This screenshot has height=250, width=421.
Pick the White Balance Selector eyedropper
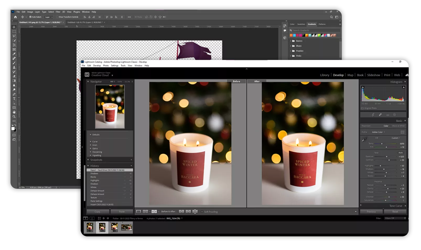pyautogui.click(x=364, y=139)
